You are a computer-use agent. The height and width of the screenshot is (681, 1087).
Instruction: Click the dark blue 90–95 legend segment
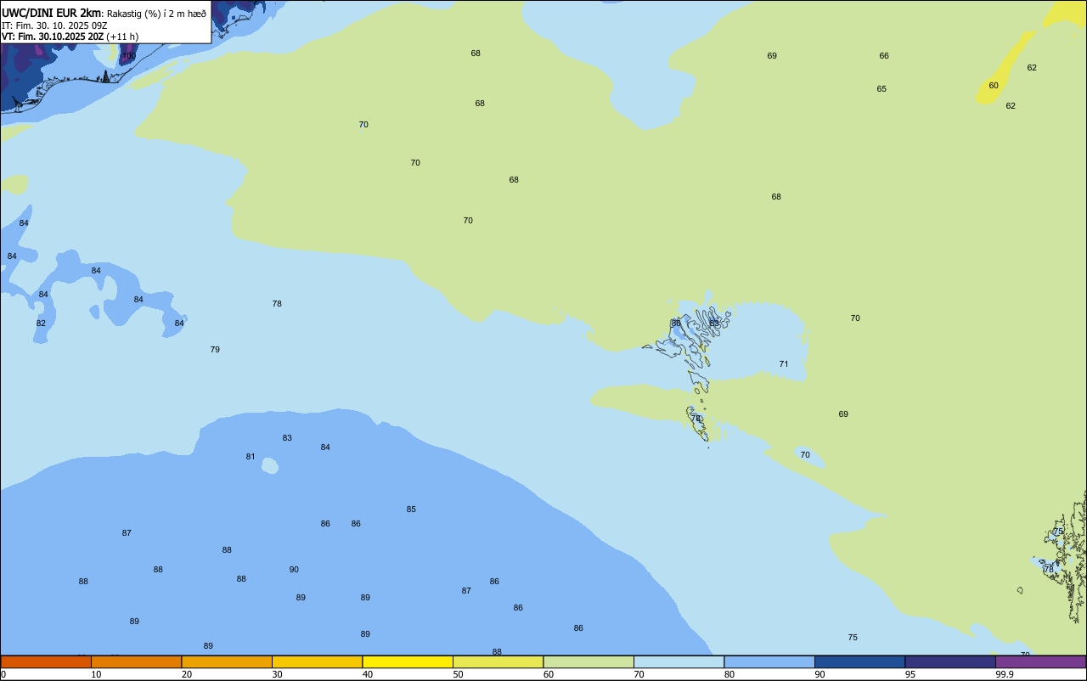859,661
